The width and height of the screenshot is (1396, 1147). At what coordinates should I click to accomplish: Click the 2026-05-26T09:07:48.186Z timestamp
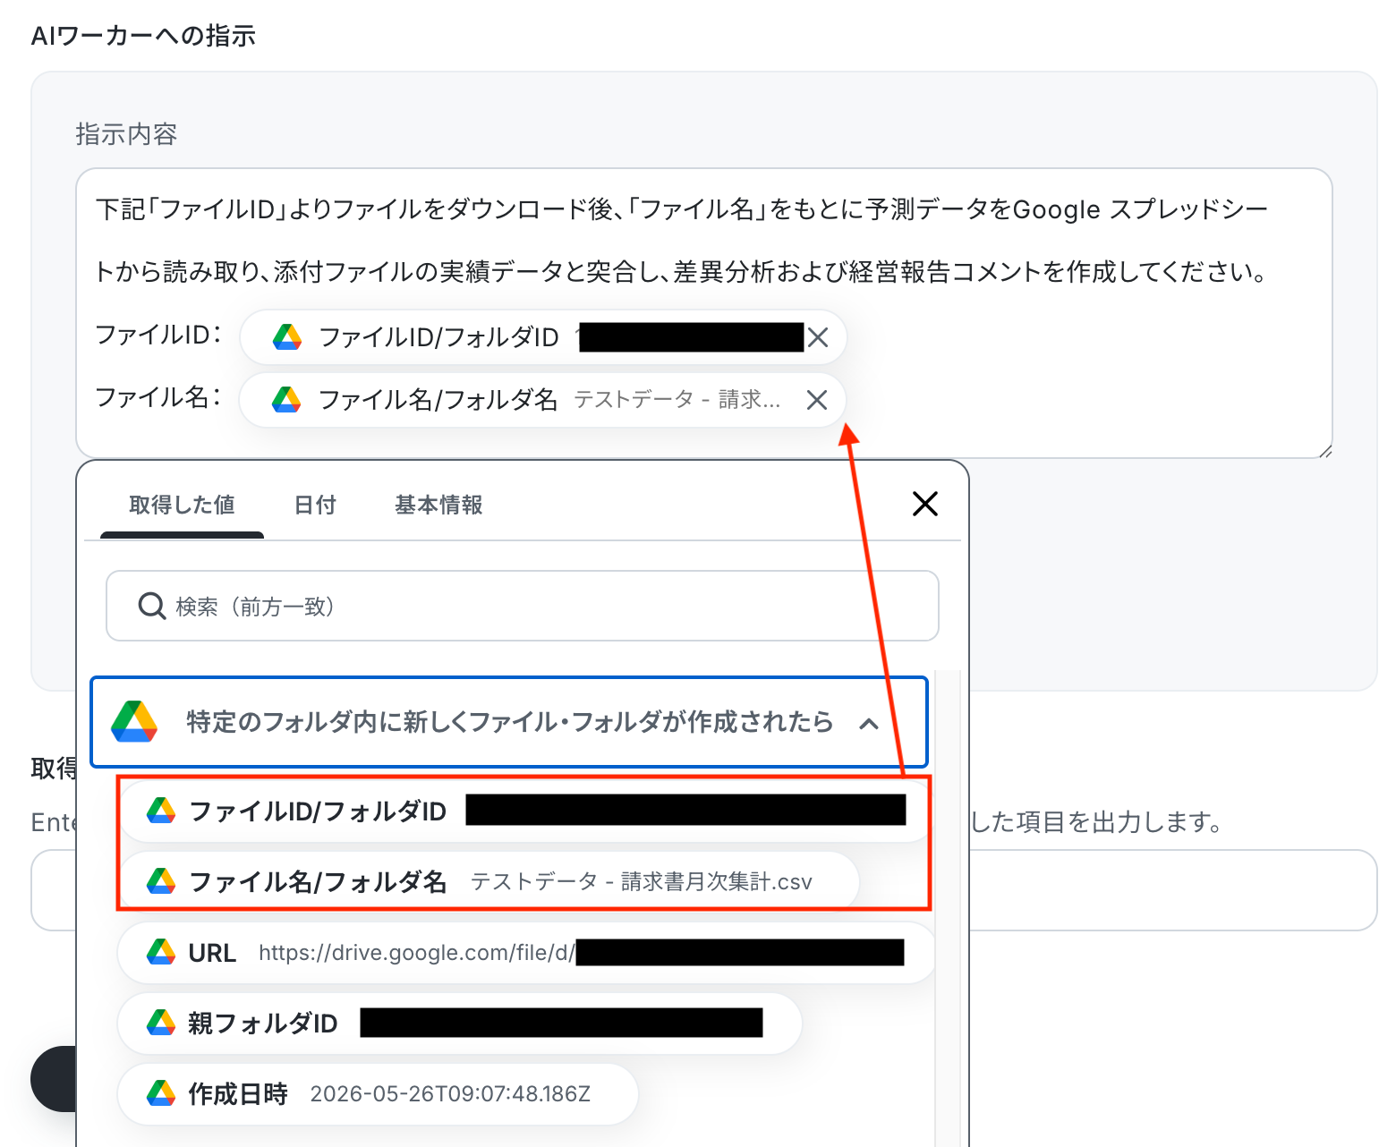(450, 1094)
